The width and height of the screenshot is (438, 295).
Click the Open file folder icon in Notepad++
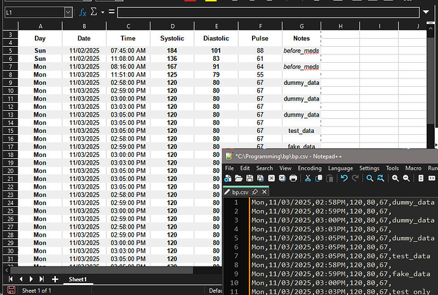[x=239, y=179]
